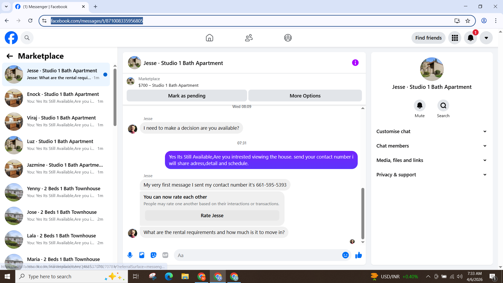The image size is (503, 283).
Task: View site information icon in address bar
Action: coord(44,21)
